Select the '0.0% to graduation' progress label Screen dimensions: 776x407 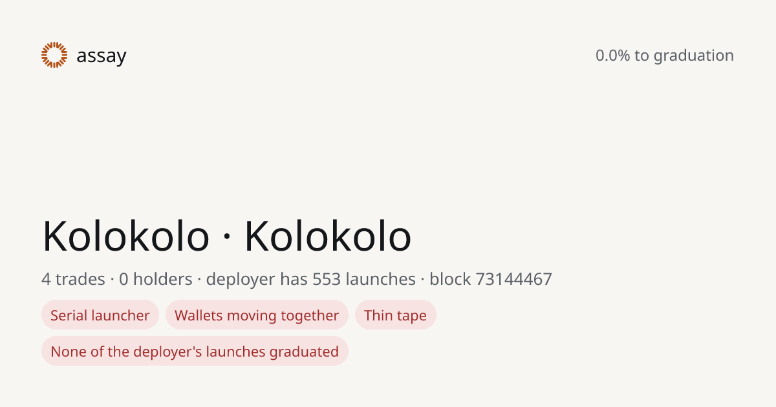(x=665, y=56)
